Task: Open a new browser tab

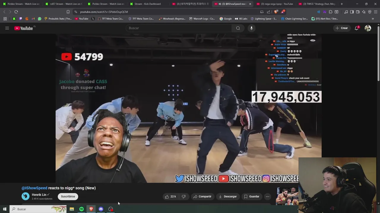Action: (342, 4)
